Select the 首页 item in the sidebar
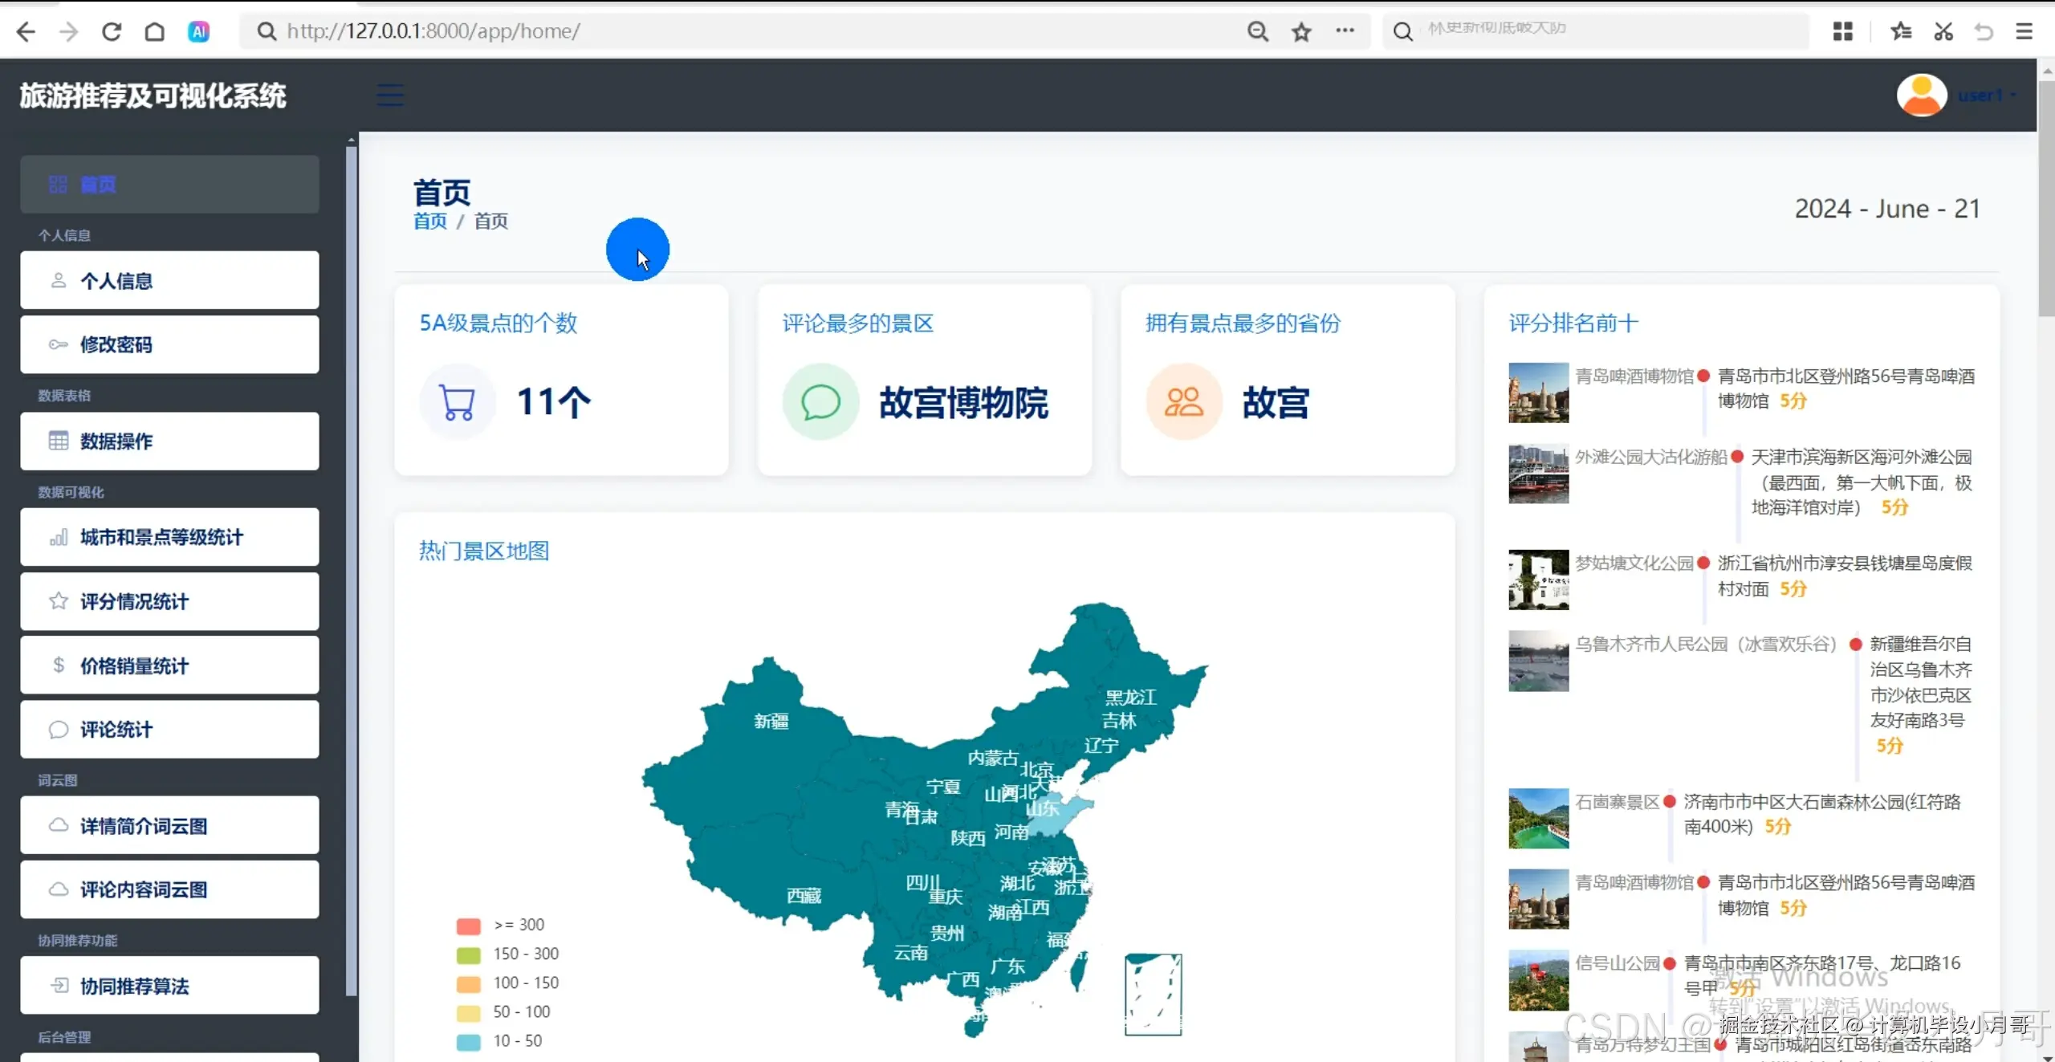2055x1062 pixels. coord(100,184)
